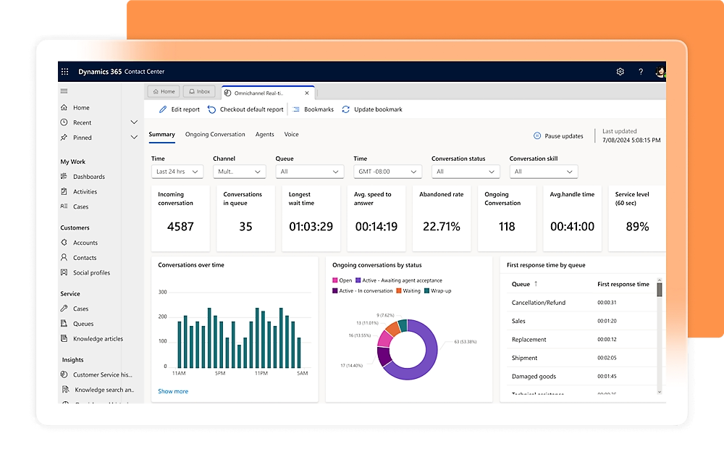Click the Activities clipboard icon
This screenshot has height=465, width=724.
(x=64, y=191)
